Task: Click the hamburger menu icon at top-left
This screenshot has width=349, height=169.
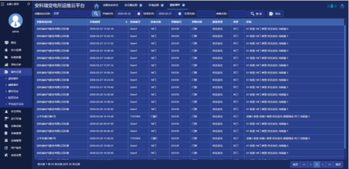Action: click(2, 4)
